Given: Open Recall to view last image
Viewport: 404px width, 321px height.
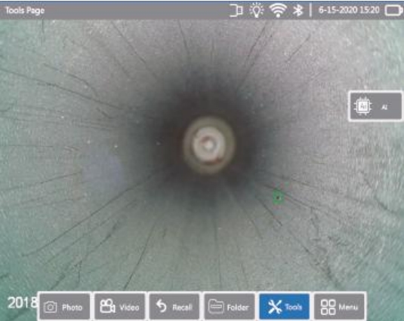Looking at the screenshot, I should pyautogui.click(x=174, y=307).
